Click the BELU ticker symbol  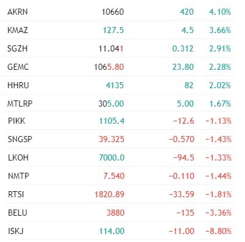tap(18, 213)
